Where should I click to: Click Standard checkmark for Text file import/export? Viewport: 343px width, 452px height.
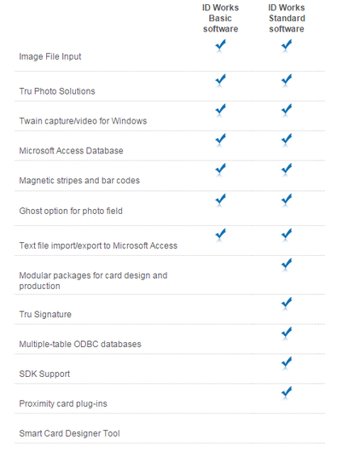[287, 235]
